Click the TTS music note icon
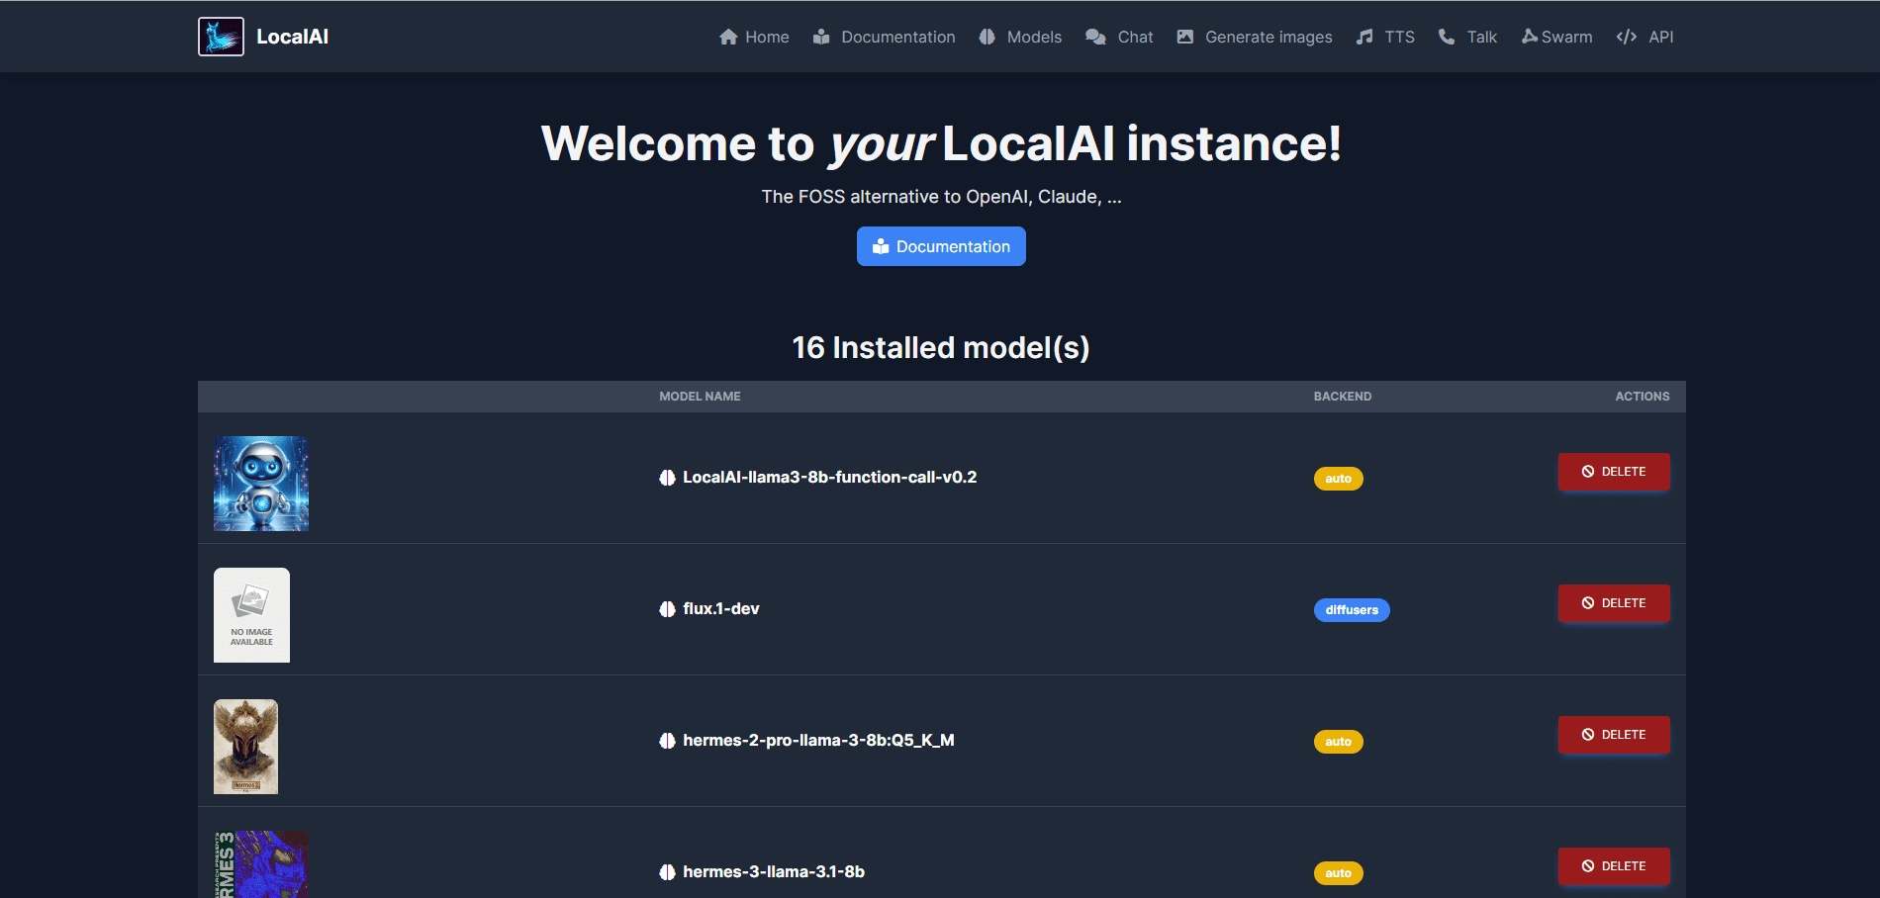 coord(1364,37)
